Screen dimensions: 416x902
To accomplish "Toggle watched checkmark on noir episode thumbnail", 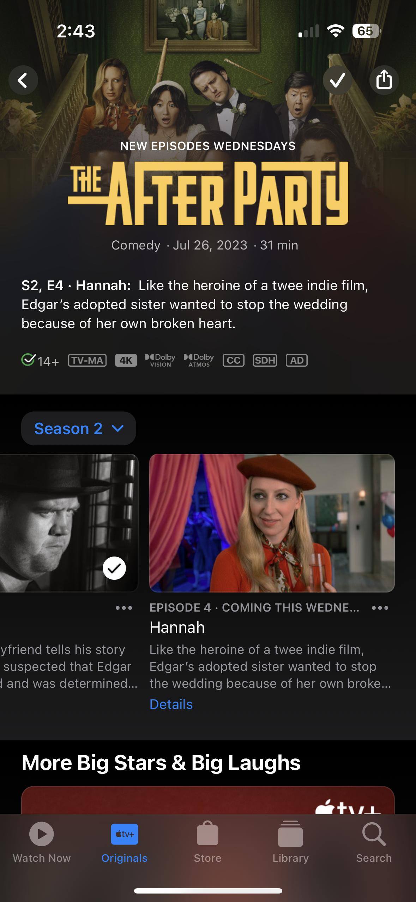I will (x=114, y=568).
